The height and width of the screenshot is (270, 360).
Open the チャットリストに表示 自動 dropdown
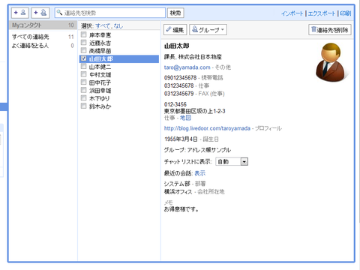(x=232, y=162)
